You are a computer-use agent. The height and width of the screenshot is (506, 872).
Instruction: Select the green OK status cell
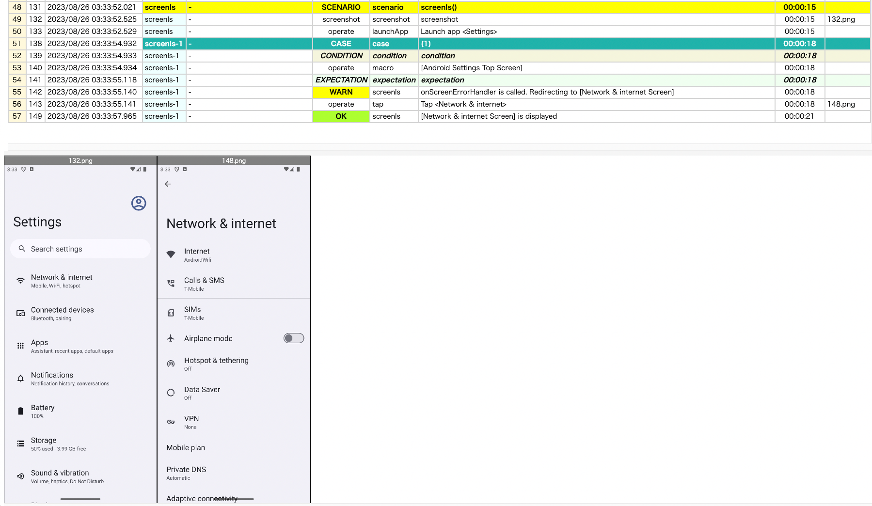point(341,116)
